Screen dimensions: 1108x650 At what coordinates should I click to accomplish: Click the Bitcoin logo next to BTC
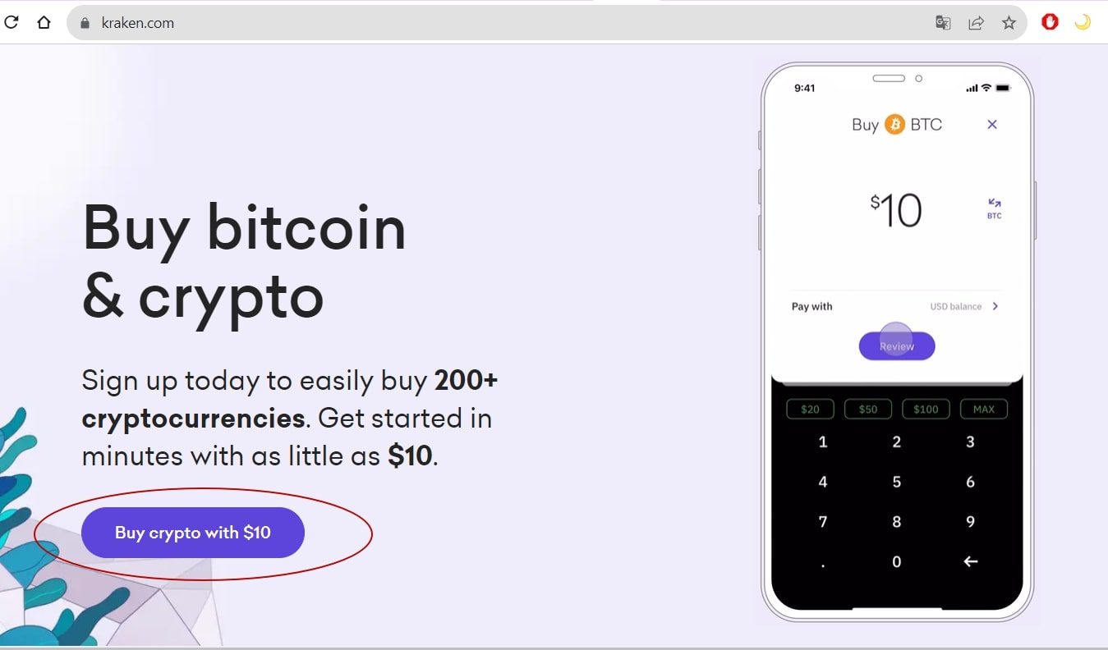(x=894, y=125)
